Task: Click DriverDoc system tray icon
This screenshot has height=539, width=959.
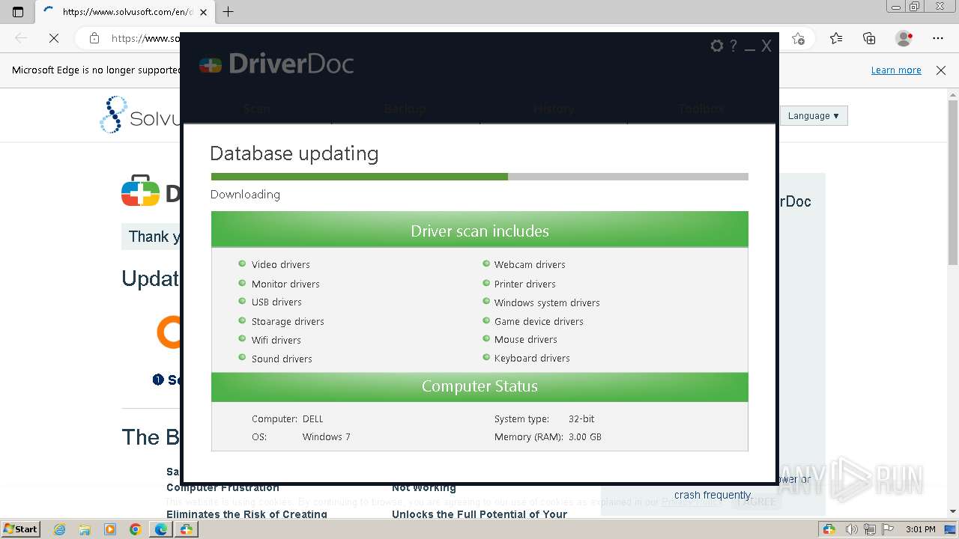Action: tap(829, 529)
